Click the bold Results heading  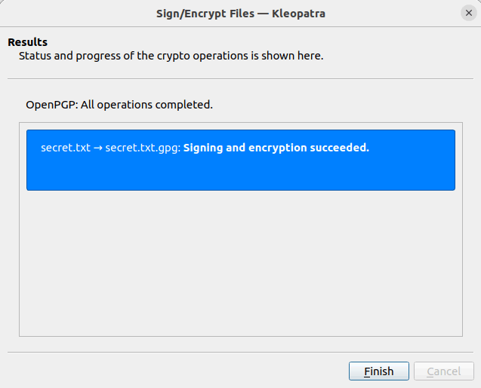pyautogui.click(x=28, y=42)
